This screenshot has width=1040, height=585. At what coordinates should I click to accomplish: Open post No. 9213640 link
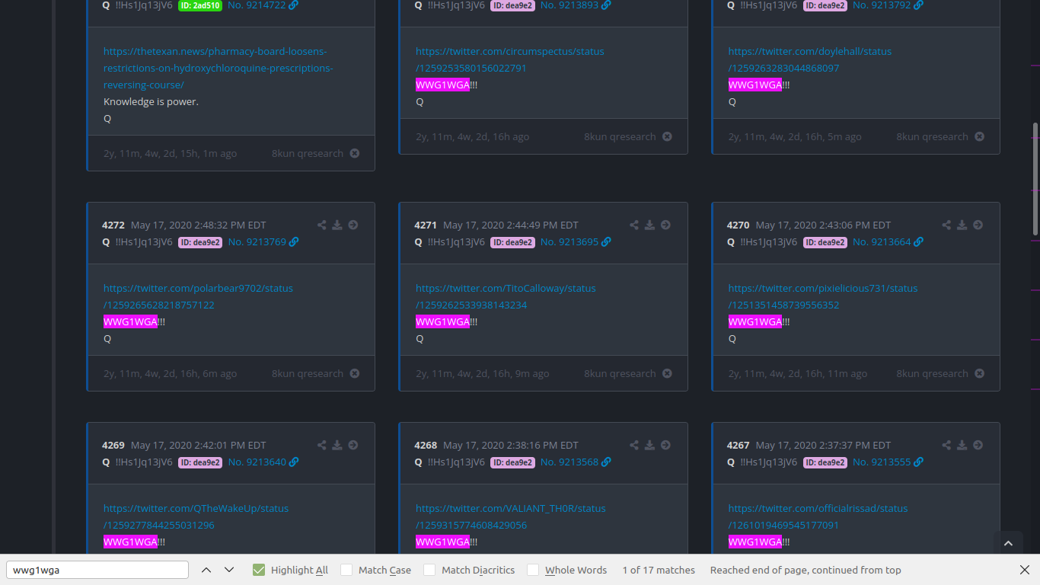(257, 462)
